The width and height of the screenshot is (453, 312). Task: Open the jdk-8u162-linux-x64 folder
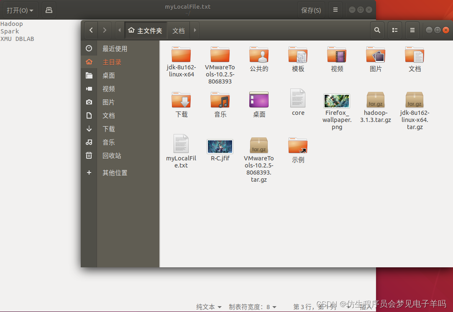[x=181, y=55]
